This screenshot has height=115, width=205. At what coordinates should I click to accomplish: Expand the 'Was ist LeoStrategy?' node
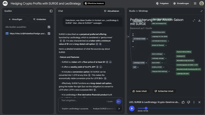pos(164,54)
